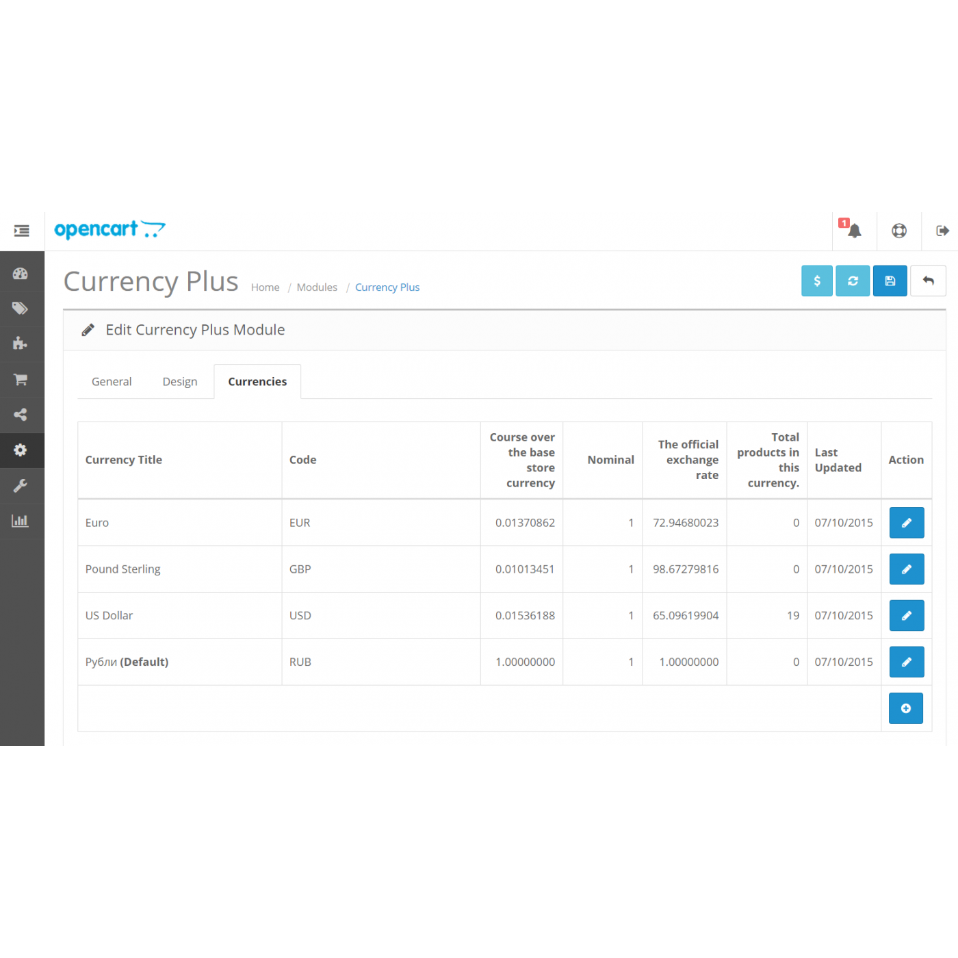
Task: Open Sales shopping cart sidebar icon
Action: coord(21,379)
